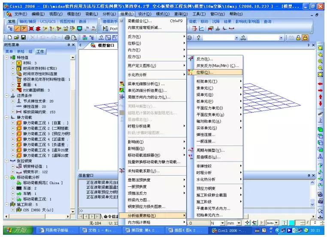The width and height of the screenshot is (327, 237).
Task: Open print preview with the magnifier page icon
Action: (74, 37)
